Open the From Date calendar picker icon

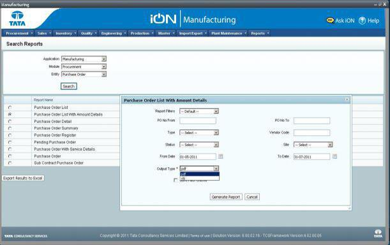[221, 156]
